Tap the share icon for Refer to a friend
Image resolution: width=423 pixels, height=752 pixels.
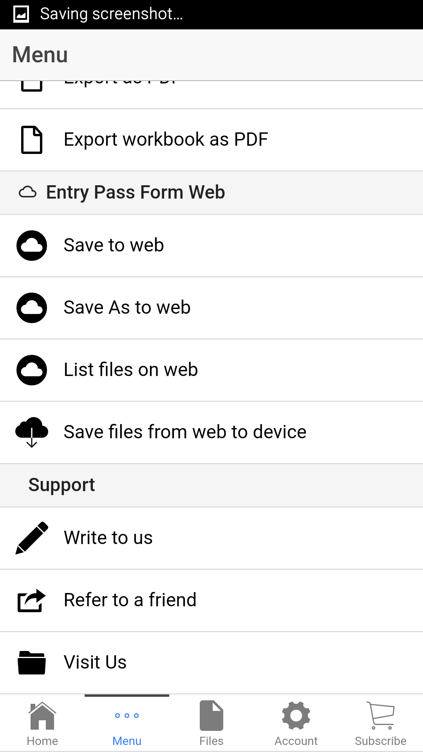tap(32, 600)
